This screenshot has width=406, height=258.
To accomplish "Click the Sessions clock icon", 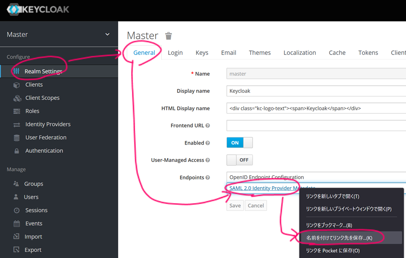I will coord(16,210).
